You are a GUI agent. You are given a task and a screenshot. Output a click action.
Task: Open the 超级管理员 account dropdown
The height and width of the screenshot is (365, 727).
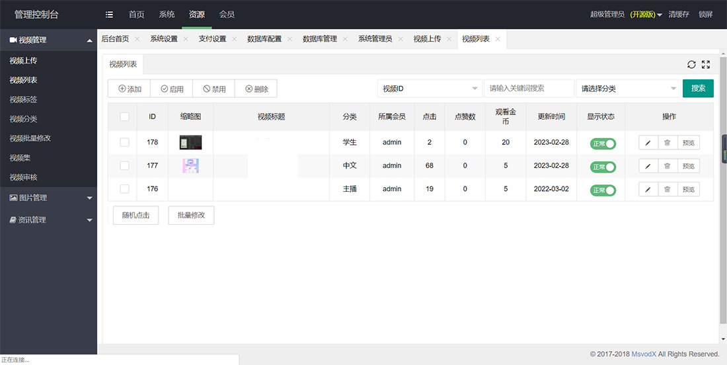click(x=626, y=15)
